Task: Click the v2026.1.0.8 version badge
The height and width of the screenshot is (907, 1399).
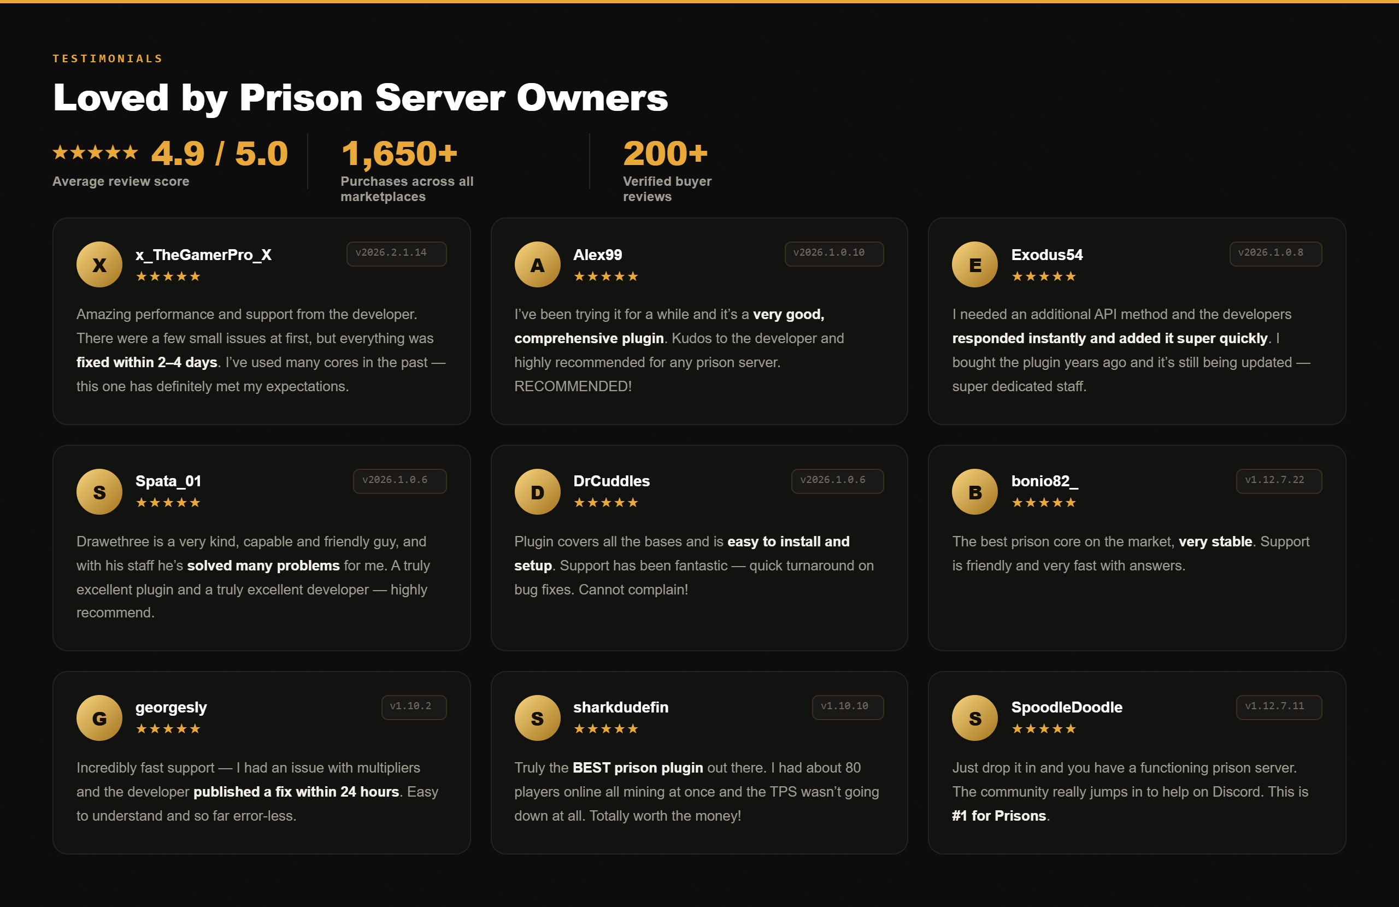Action: (x=1275, y=254)
